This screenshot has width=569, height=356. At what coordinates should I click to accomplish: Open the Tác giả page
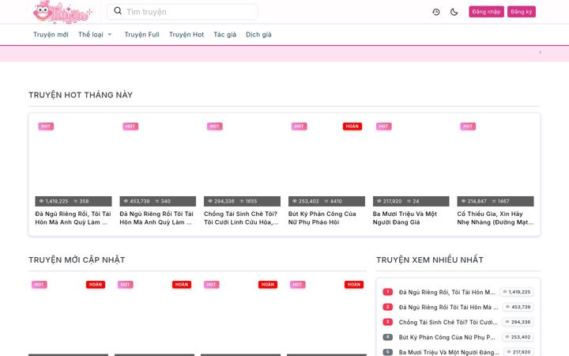click(225, 35)
